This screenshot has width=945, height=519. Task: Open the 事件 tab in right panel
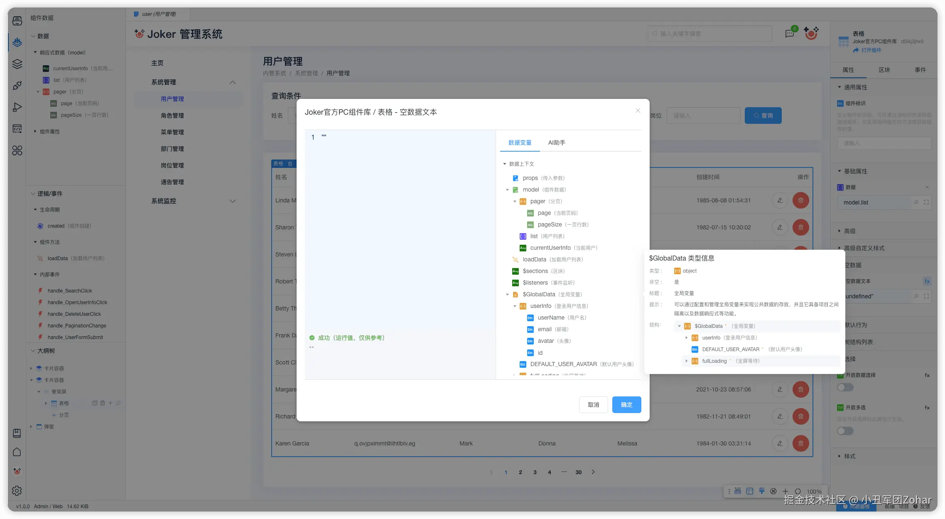pos(920,70)
